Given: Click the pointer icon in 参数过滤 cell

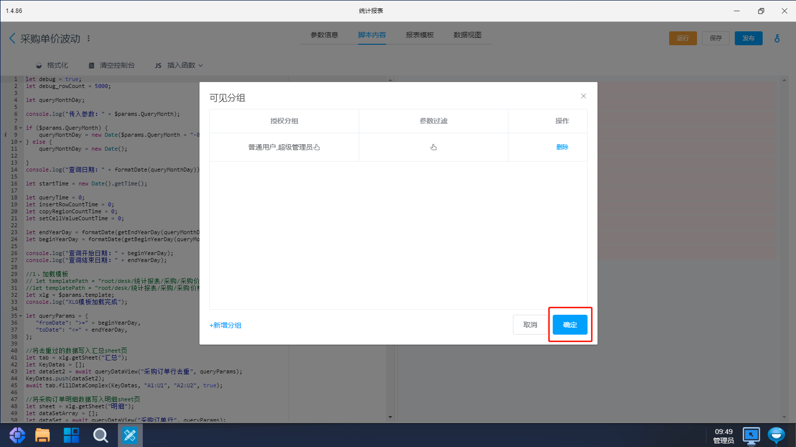Looking at the screenshot, I should 433,147.
